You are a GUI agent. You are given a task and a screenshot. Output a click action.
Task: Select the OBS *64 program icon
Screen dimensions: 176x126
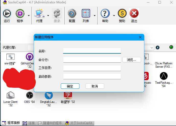pyautogui.click(x=30, y=95)
